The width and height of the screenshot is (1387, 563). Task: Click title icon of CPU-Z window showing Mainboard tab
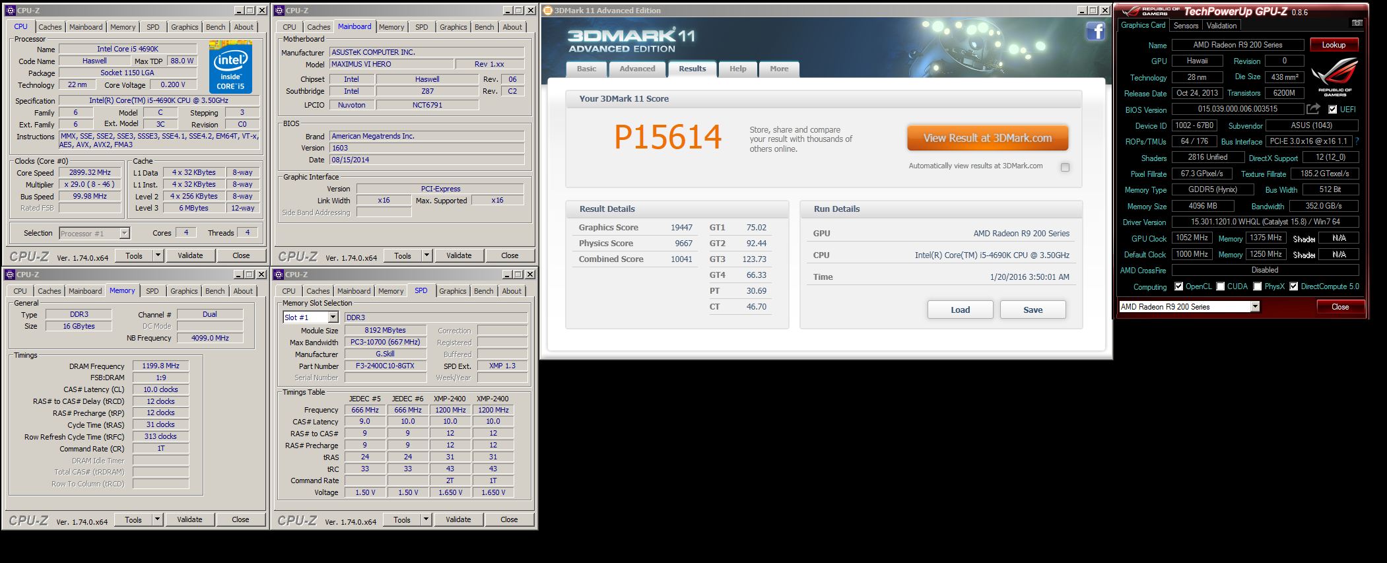(x=279, y=10)
